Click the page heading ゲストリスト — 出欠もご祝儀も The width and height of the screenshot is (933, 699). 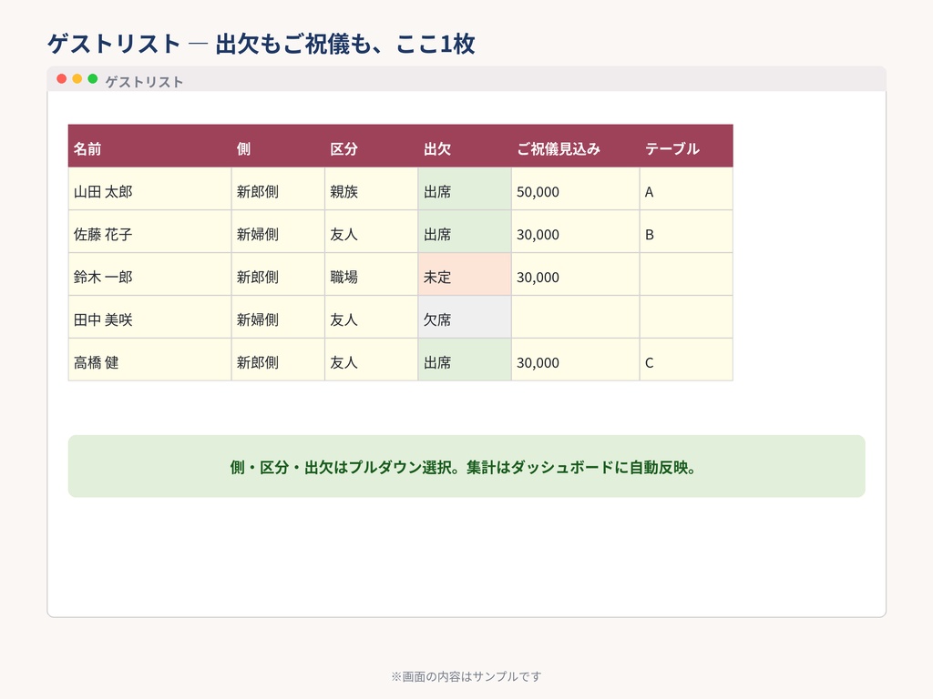coord(261,44)
